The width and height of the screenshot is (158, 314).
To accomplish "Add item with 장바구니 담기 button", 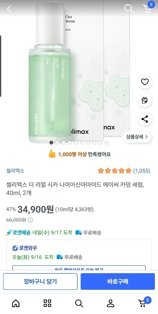I will pyautogui.click(x=40, y=281).
